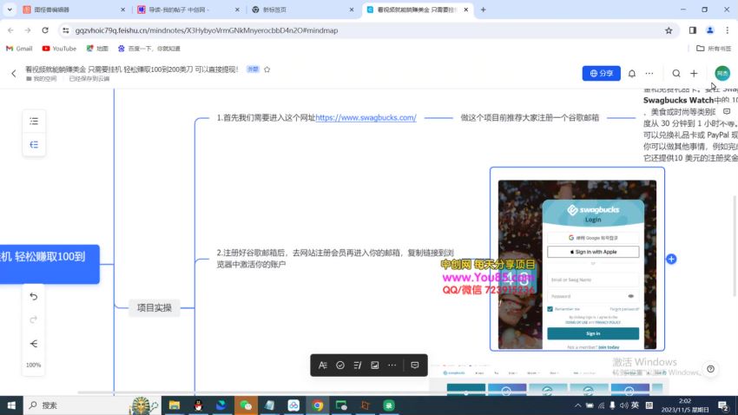Go back with the document back arrow
Viewport: 738px width, 415px height.
click(x=14, y=74)
